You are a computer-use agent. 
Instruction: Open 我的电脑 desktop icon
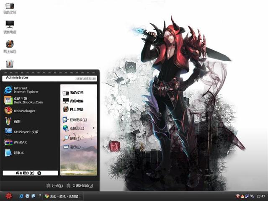[10, 27]
